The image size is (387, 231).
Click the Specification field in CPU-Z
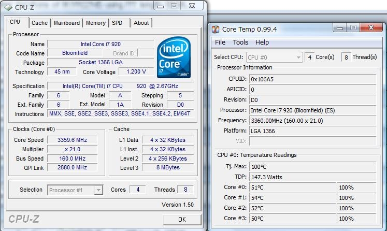click(120, 86)
